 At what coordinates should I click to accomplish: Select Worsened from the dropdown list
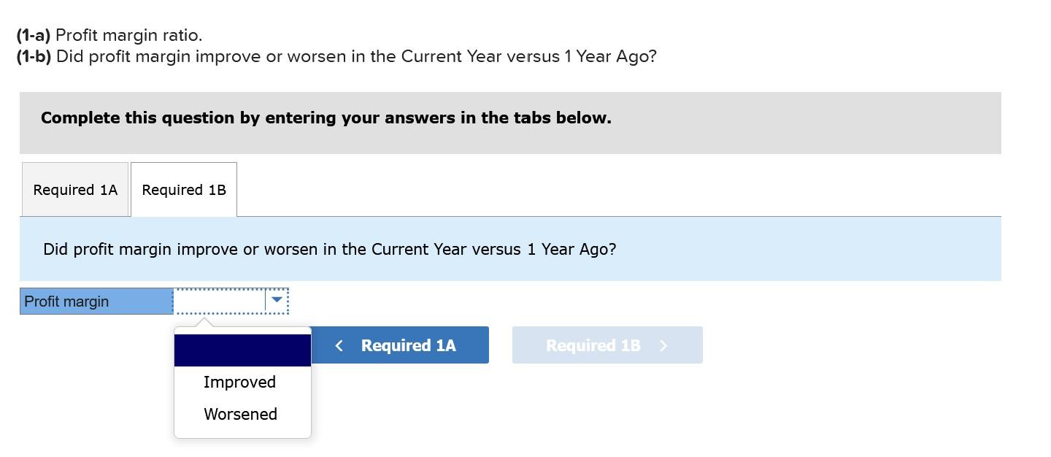coord(240,413)
